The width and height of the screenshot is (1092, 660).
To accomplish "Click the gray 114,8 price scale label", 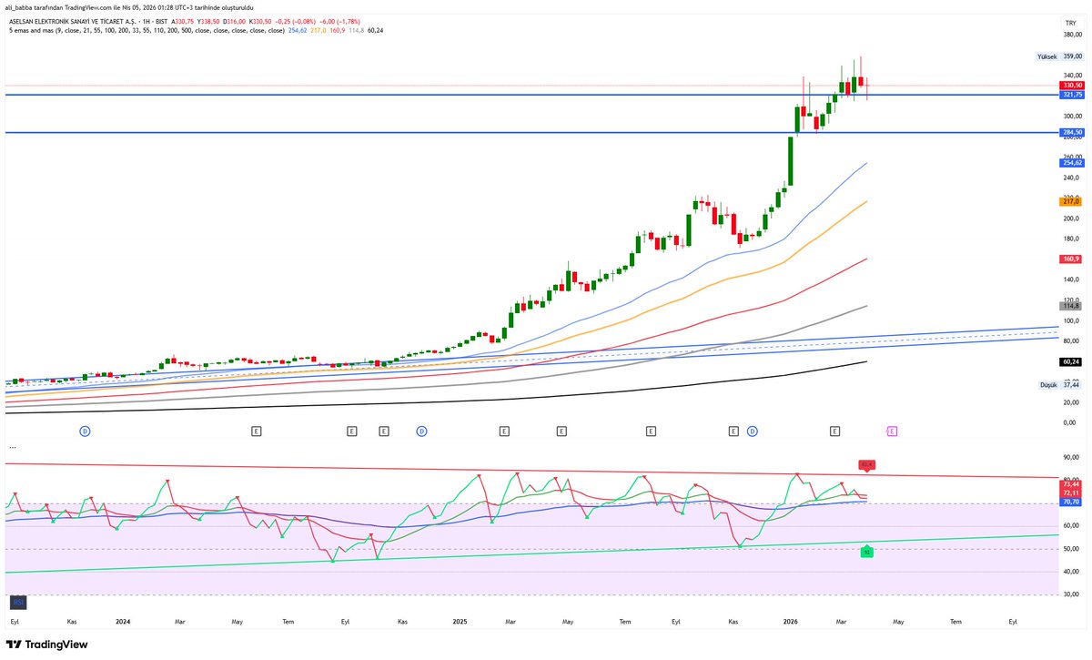I will (1071, 306).
